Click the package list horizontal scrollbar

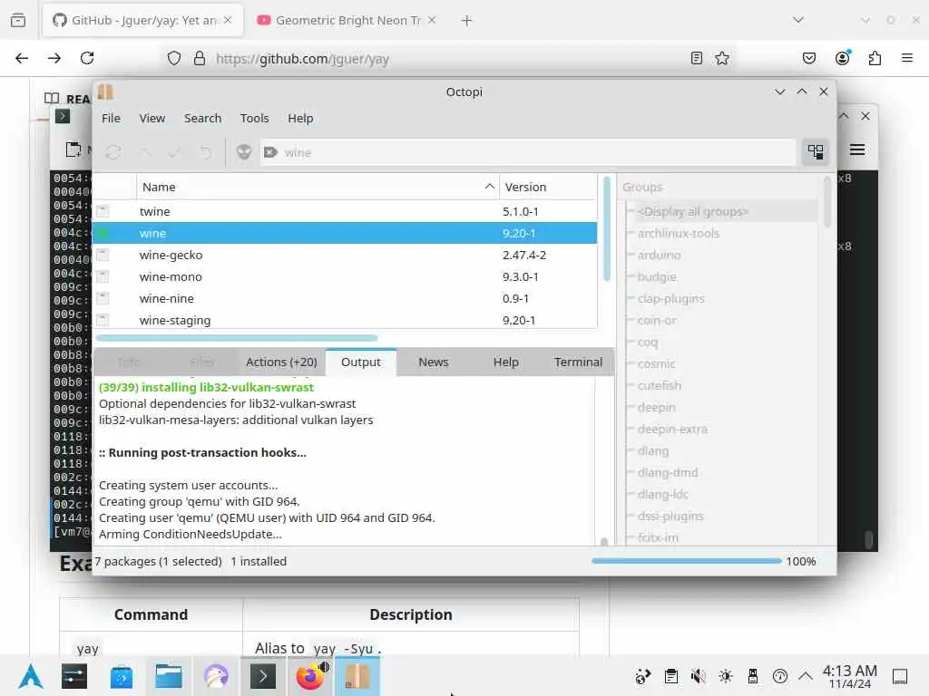pos(237,338)
